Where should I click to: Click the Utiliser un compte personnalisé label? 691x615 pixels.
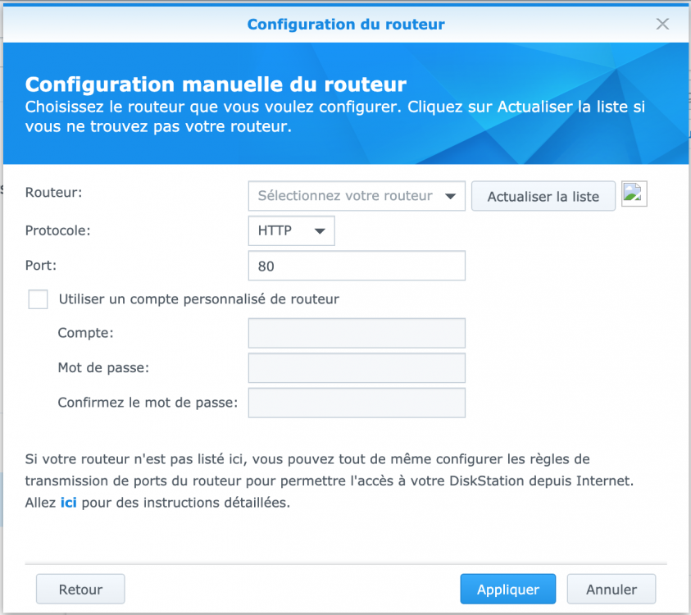tap(198, 299)
